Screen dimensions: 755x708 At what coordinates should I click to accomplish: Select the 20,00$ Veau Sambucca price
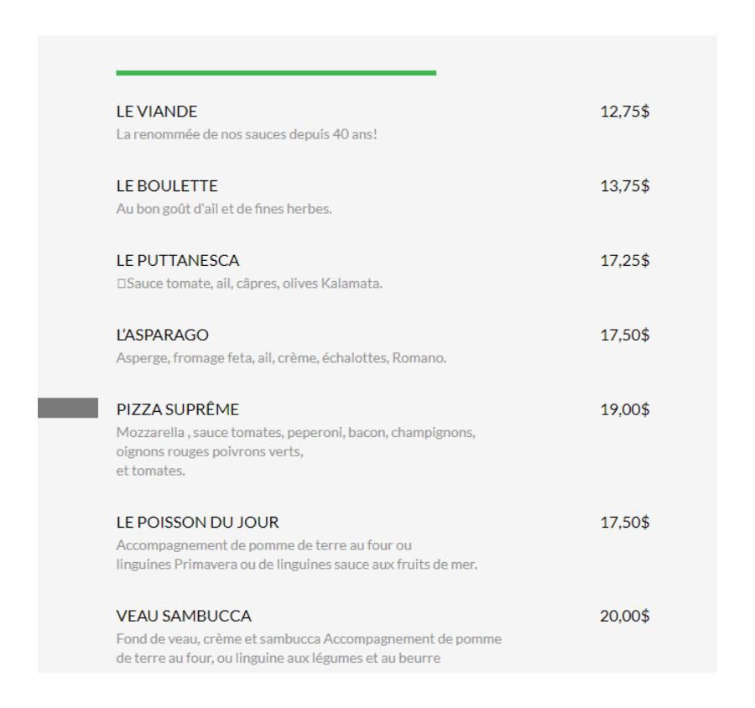click(x=620, y=617)
